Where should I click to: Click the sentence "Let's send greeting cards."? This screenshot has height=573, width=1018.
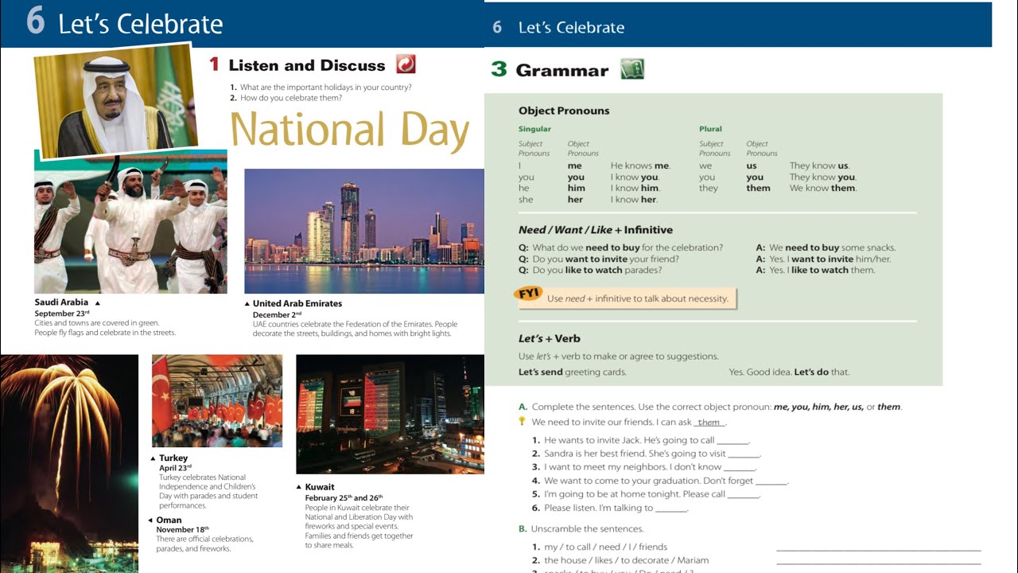tap(573, 372)
